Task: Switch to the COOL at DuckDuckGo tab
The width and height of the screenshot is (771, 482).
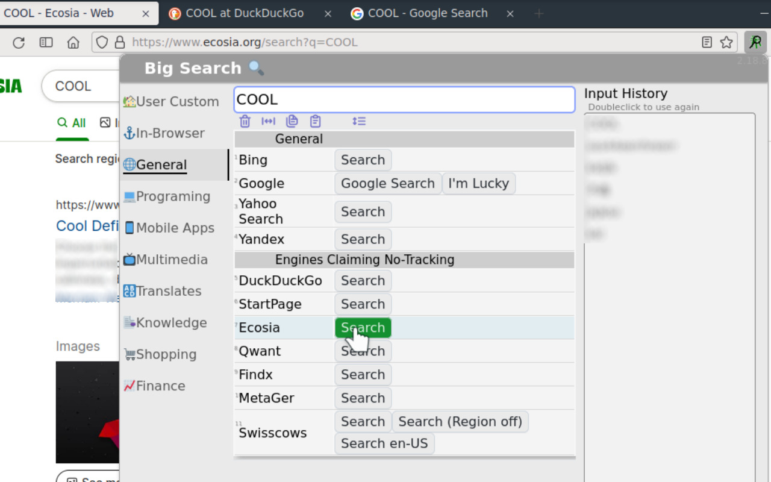Action: 244,13
